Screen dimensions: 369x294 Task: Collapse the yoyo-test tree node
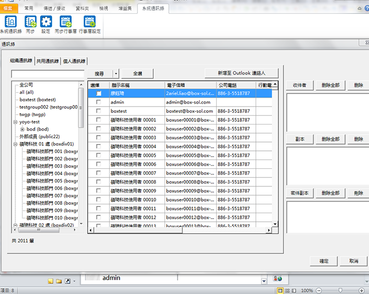coord(15,122)
